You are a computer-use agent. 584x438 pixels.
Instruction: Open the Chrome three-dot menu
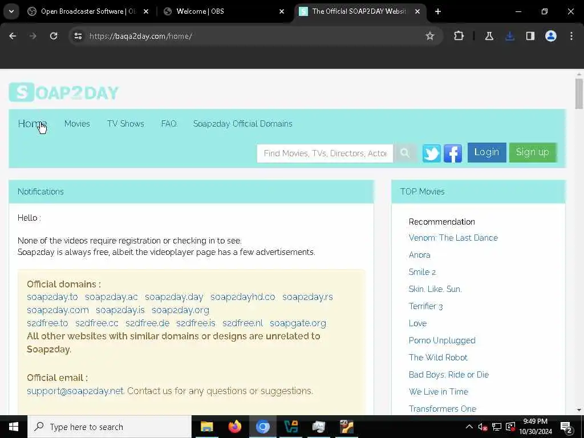coord(571,36)
